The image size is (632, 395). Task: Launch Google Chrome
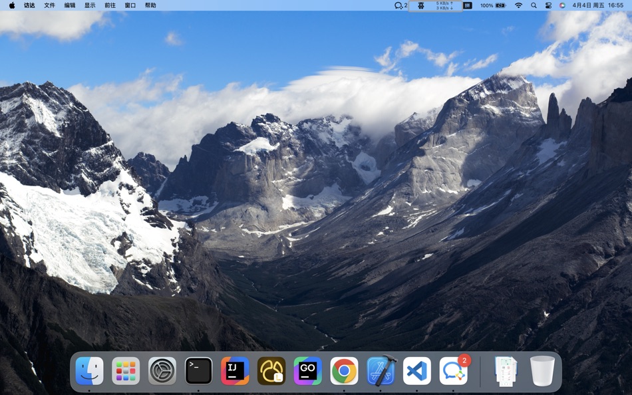pyautogui.click(x=343, y=370)
